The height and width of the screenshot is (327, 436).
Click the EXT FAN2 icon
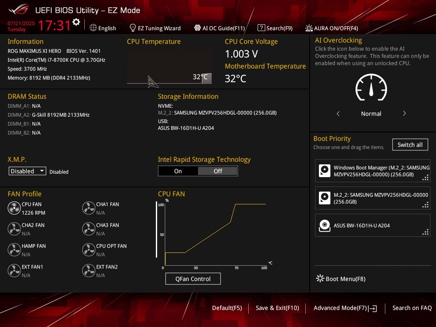89,271
